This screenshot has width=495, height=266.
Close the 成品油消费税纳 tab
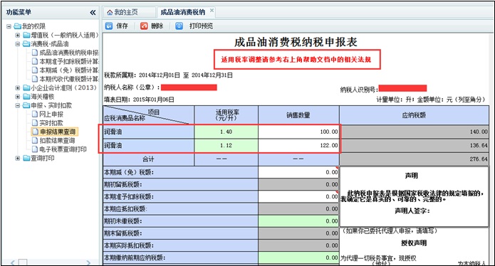click(212, 11)
